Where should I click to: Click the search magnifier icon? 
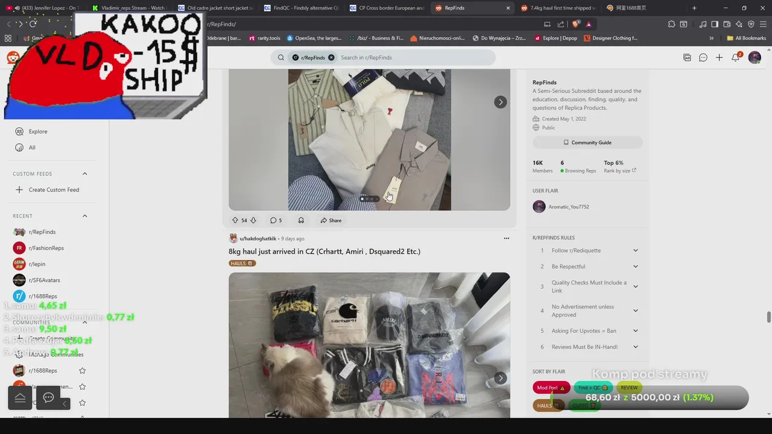[x=281, y=57]
